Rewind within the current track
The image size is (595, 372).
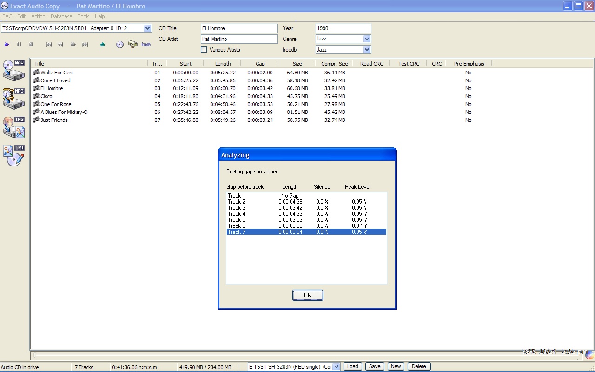(x=61, y=45)
